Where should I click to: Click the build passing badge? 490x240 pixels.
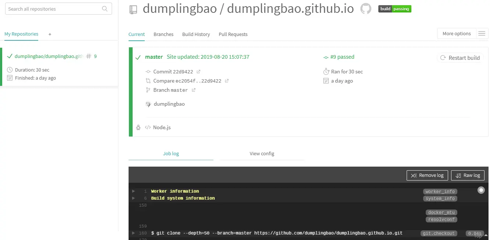point(394,9)
